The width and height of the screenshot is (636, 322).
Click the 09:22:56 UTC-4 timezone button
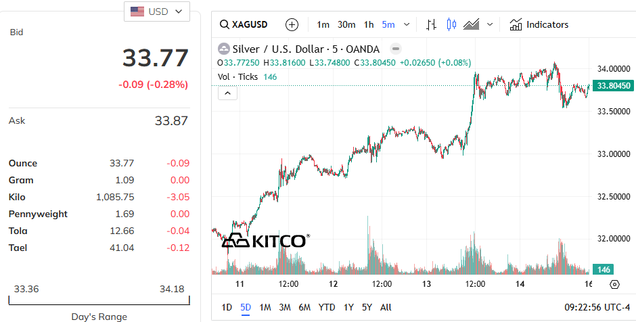(x=597, y=307)
